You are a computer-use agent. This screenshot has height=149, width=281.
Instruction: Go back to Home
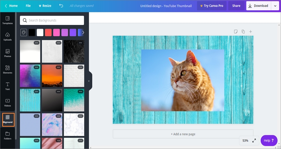tap(11, 6)
